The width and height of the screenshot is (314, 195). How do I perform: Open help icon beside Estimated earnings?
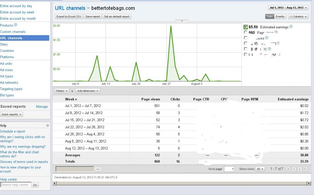(291, 27)
